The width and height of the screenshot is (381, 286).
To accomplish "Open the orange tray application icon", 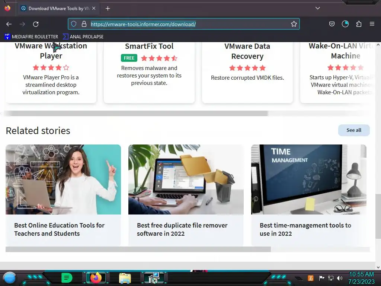I will tap(311, 278).
